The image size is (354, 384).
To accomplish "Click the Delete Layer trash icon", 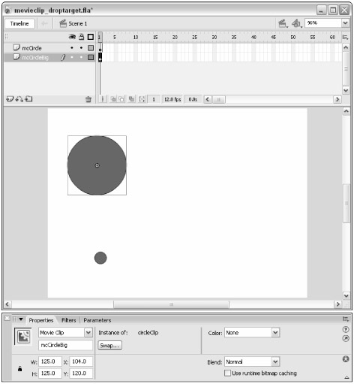I will [x=88, y=99].
